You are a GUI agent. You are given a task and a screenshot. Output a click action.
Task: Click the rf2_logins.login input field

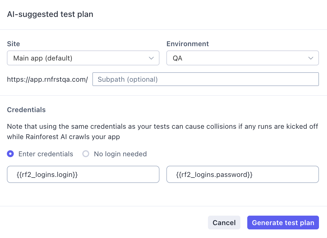pos(83,174)
